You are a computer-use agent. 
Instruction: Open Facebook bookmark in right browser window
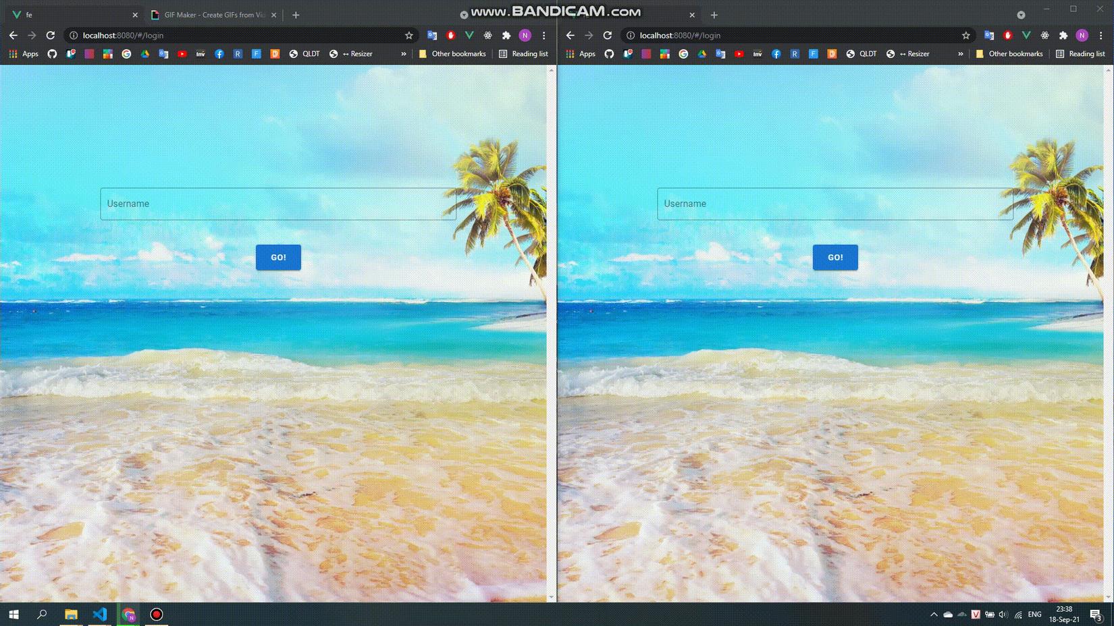776,54
